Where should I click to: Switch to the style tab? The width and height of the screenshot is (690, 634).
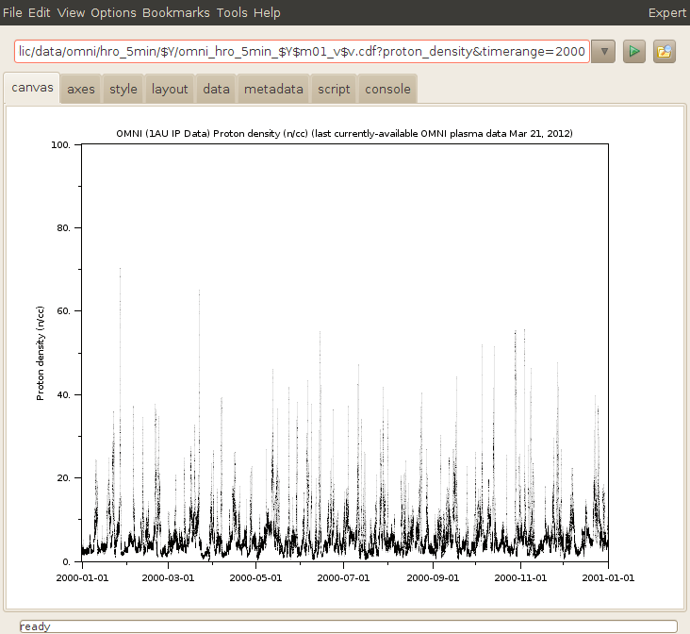[123, 90]
